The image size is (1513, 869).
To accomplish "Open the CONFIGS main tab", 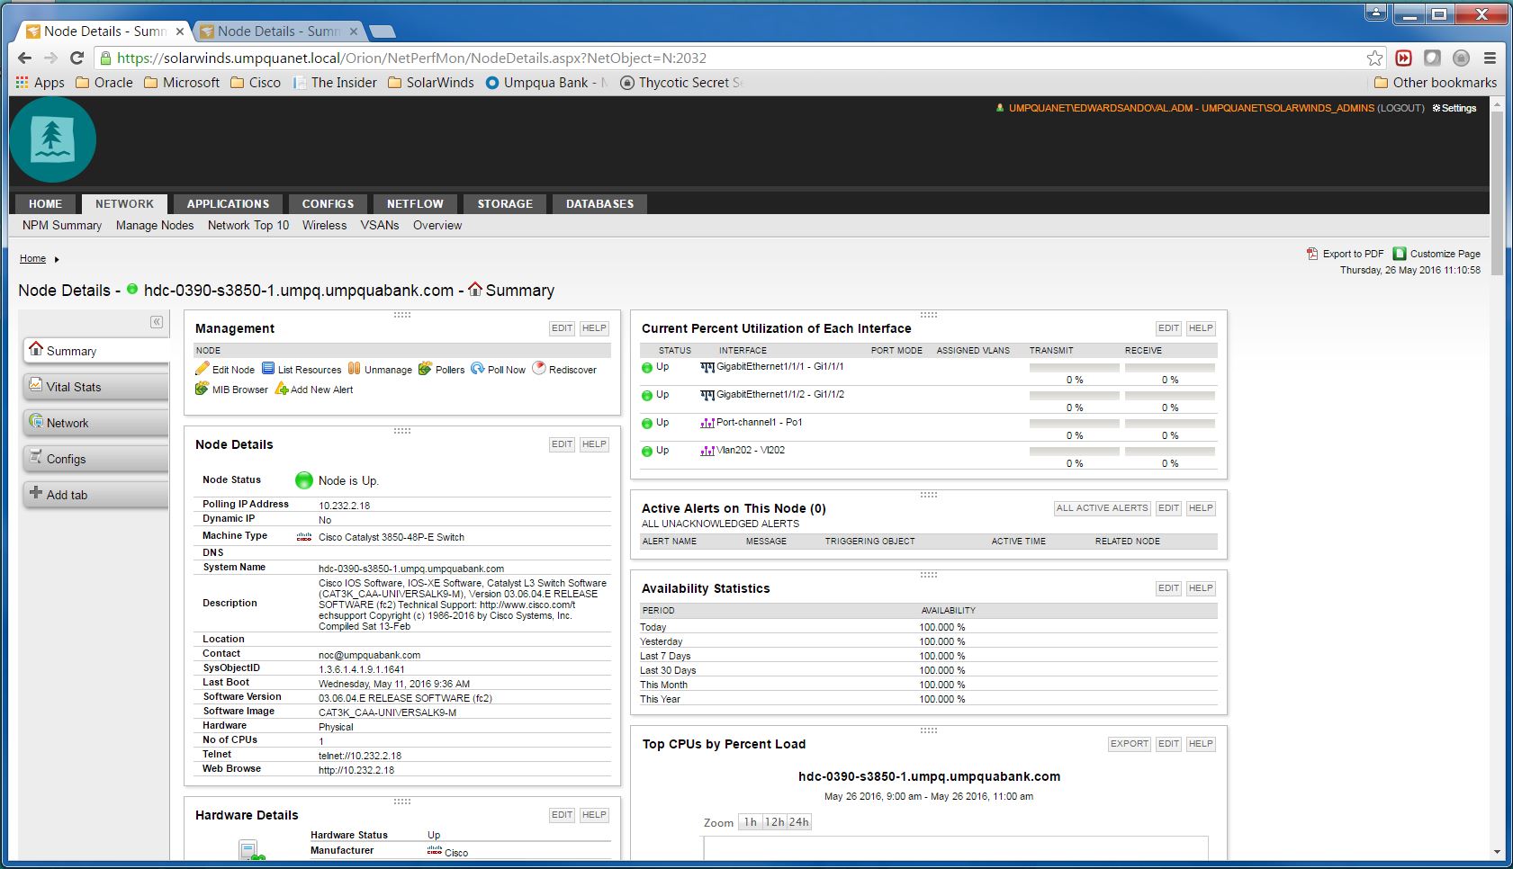I will pyautogui.click(x=328, y=204).
